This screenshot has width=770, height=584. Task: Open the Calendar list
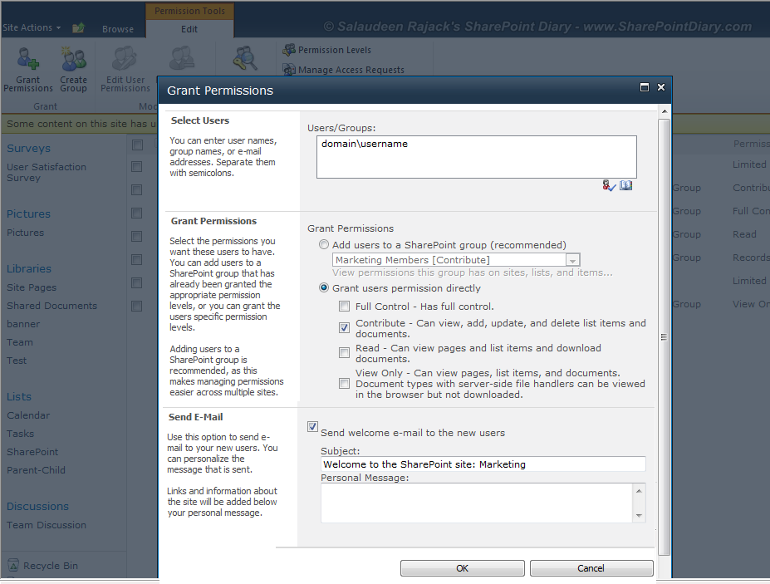click(x=28, y=415)
